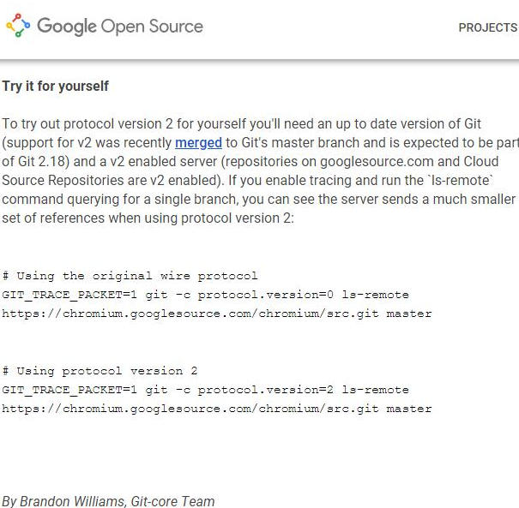This screenshot has height=508, width=519.
Task: Click the 'Cloud' word ending the third line
Action: point(481,162)
